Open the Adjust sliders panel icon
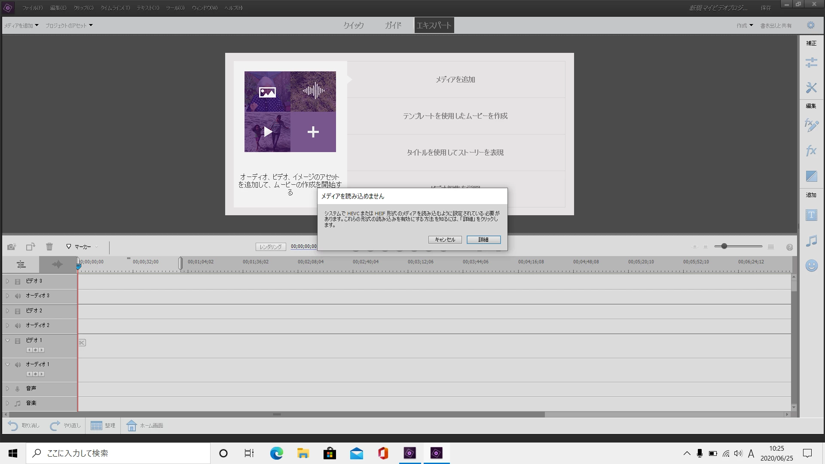Screen dimensions: 825x464 [x=811, y=63]
